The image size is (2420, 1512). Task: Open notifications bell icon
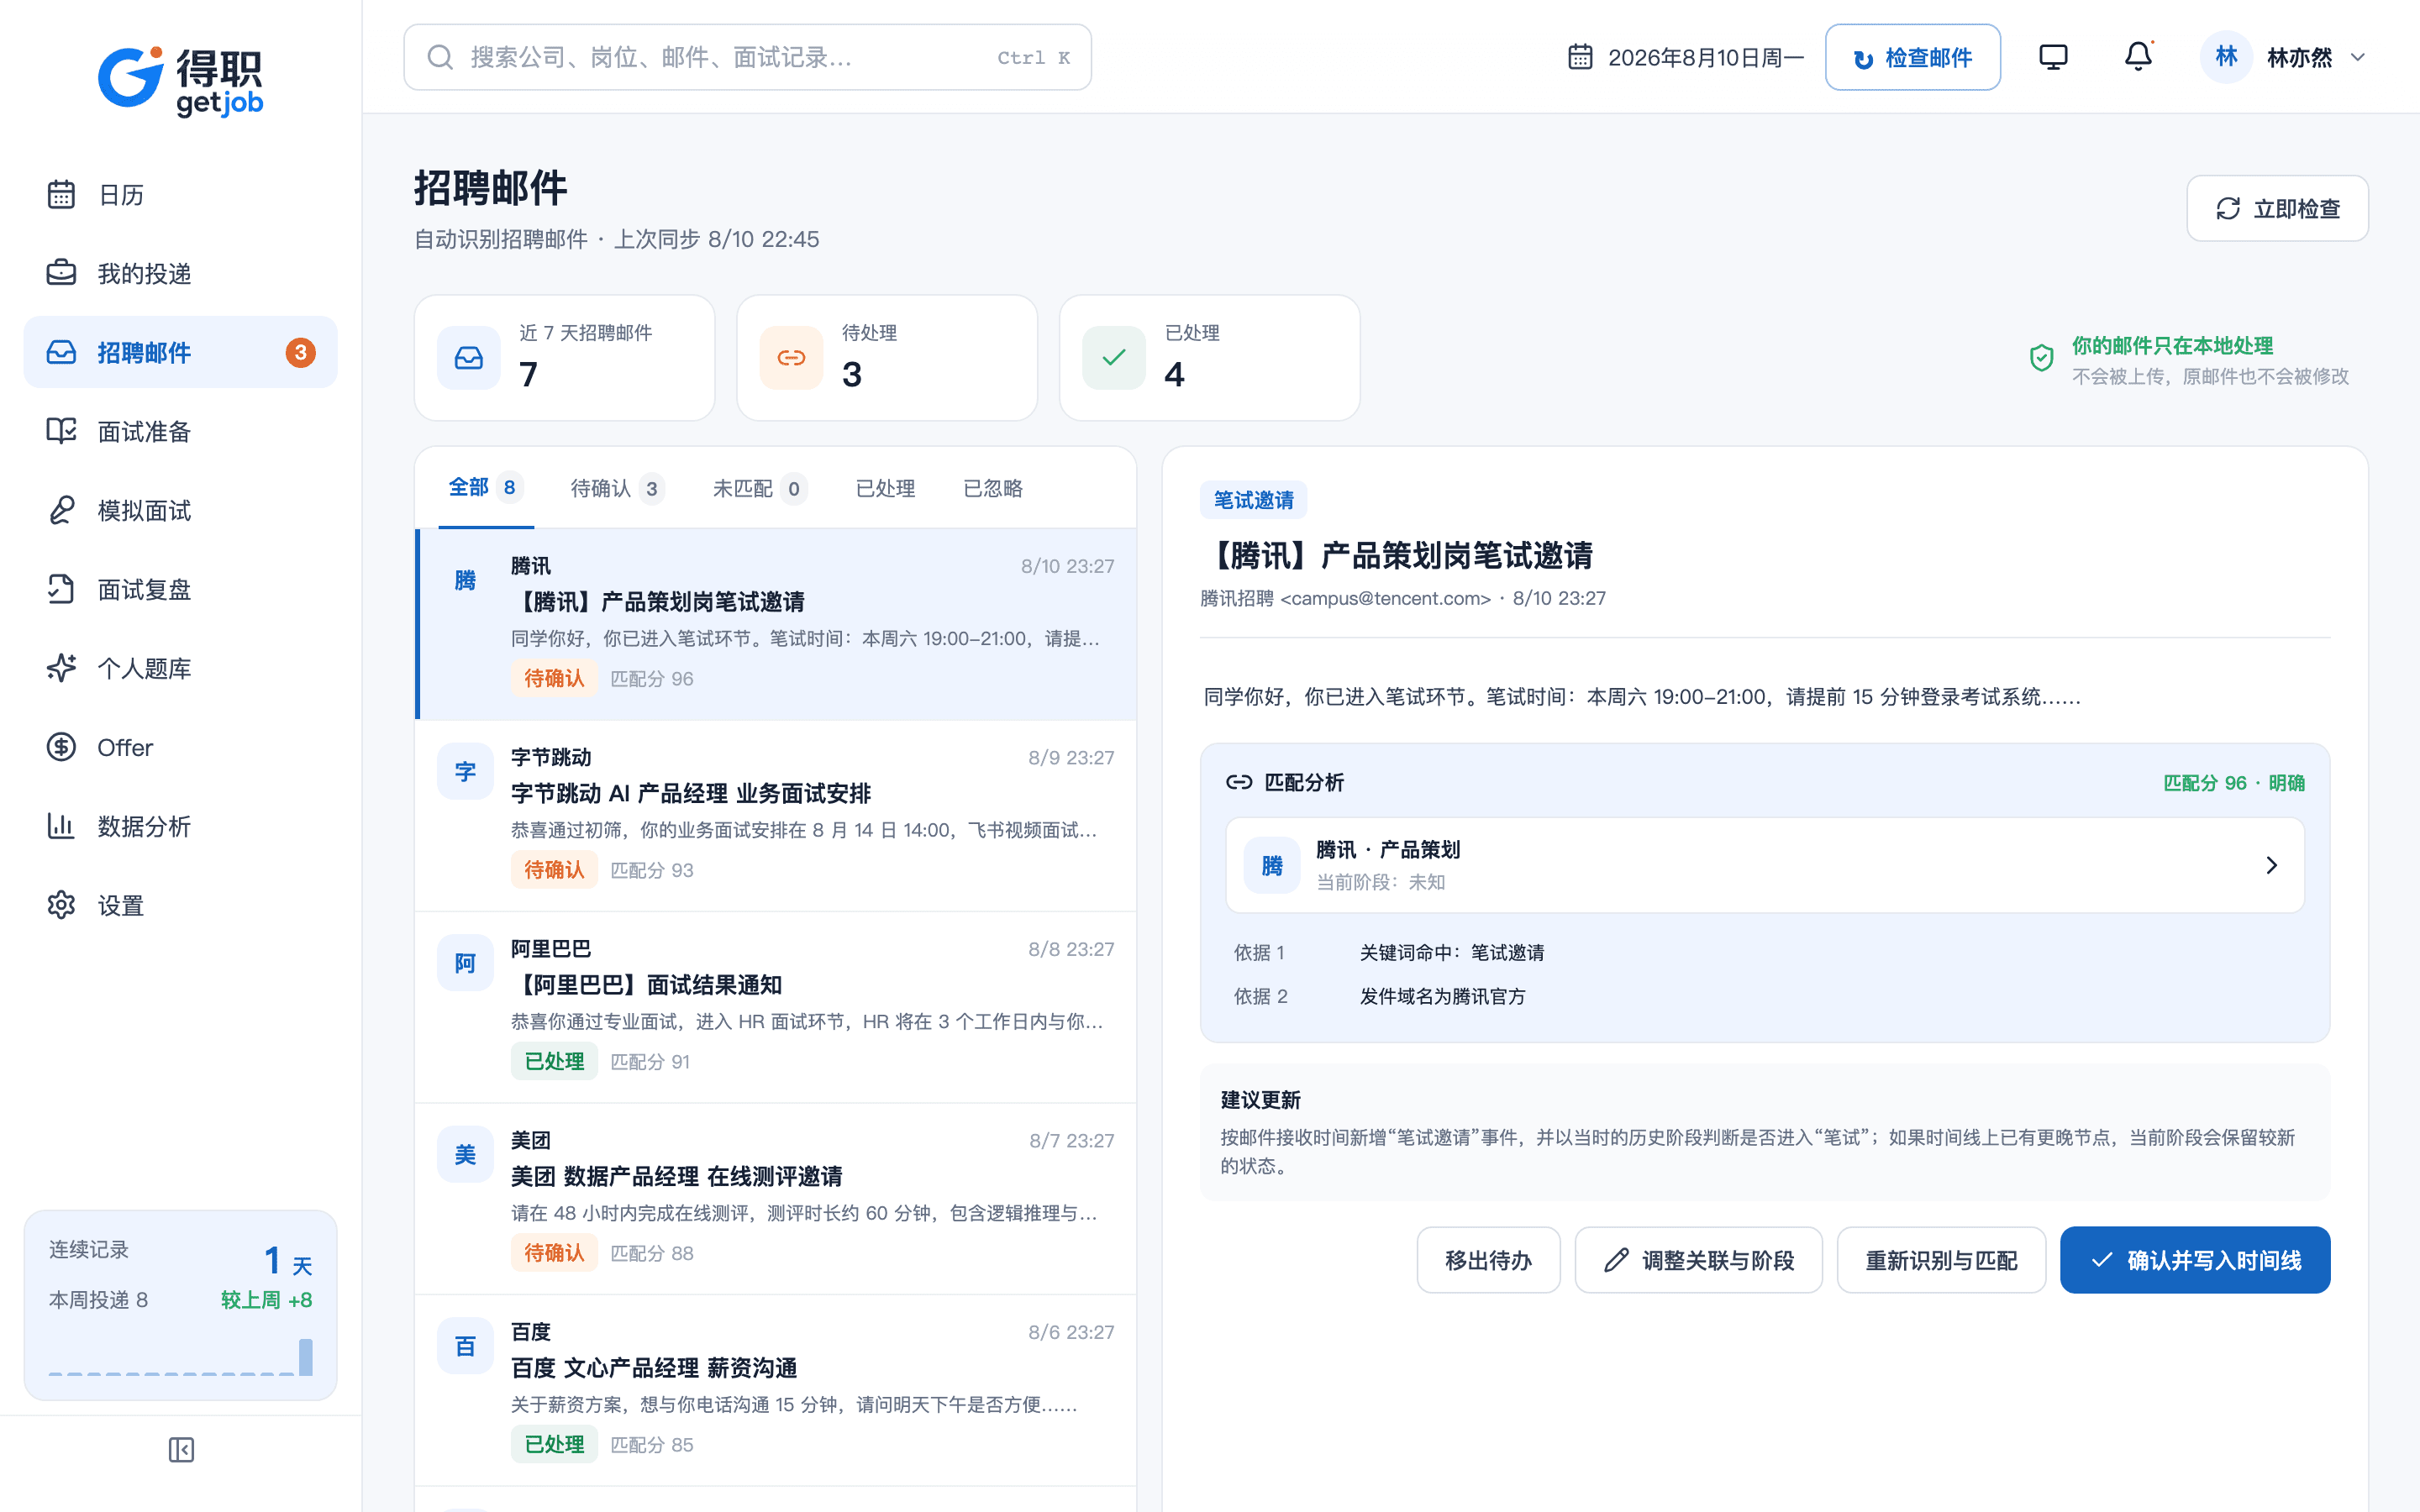pyautogui.click(x=2138, y=57)
